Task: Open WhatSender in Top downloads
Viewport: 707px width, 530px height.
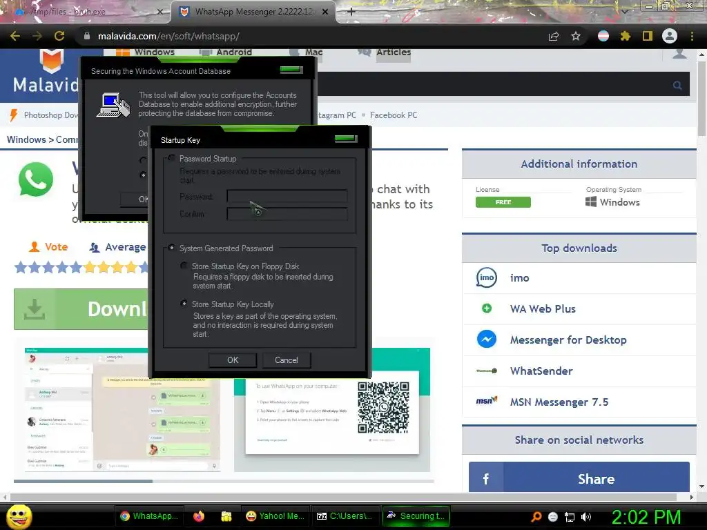Action: (x=541, y=371)
